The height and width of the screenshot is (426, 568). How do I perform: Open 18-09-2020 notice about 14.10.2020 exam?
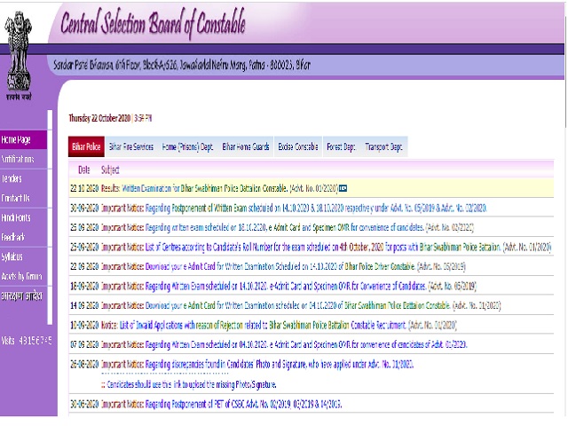pos(288,287)
